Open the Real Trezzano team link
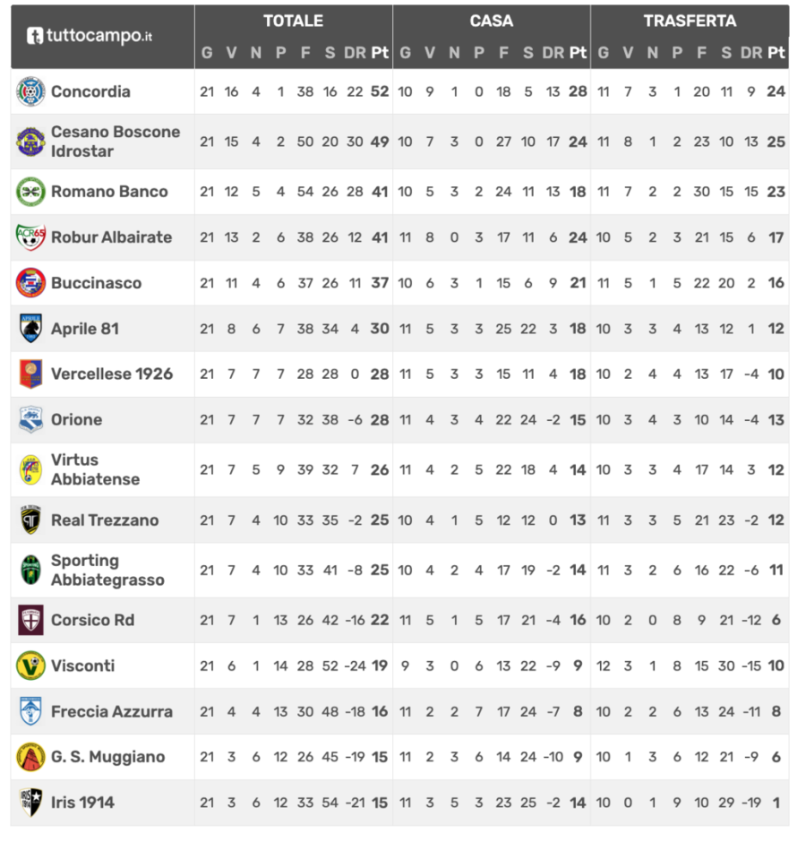806x842 pixels. coord(105,520)
